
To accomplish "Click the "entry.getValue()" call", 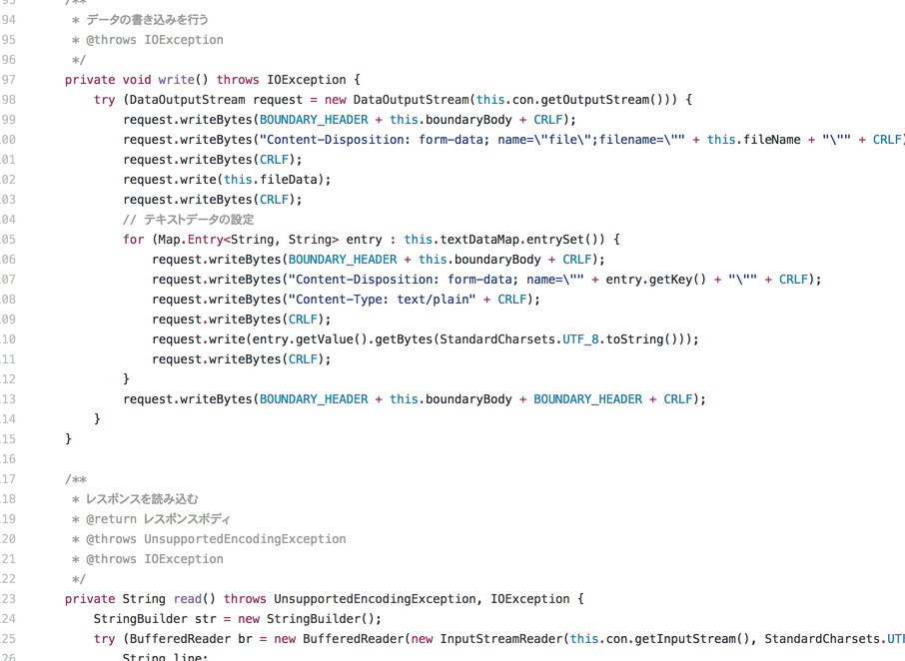I will pos(310,339).
